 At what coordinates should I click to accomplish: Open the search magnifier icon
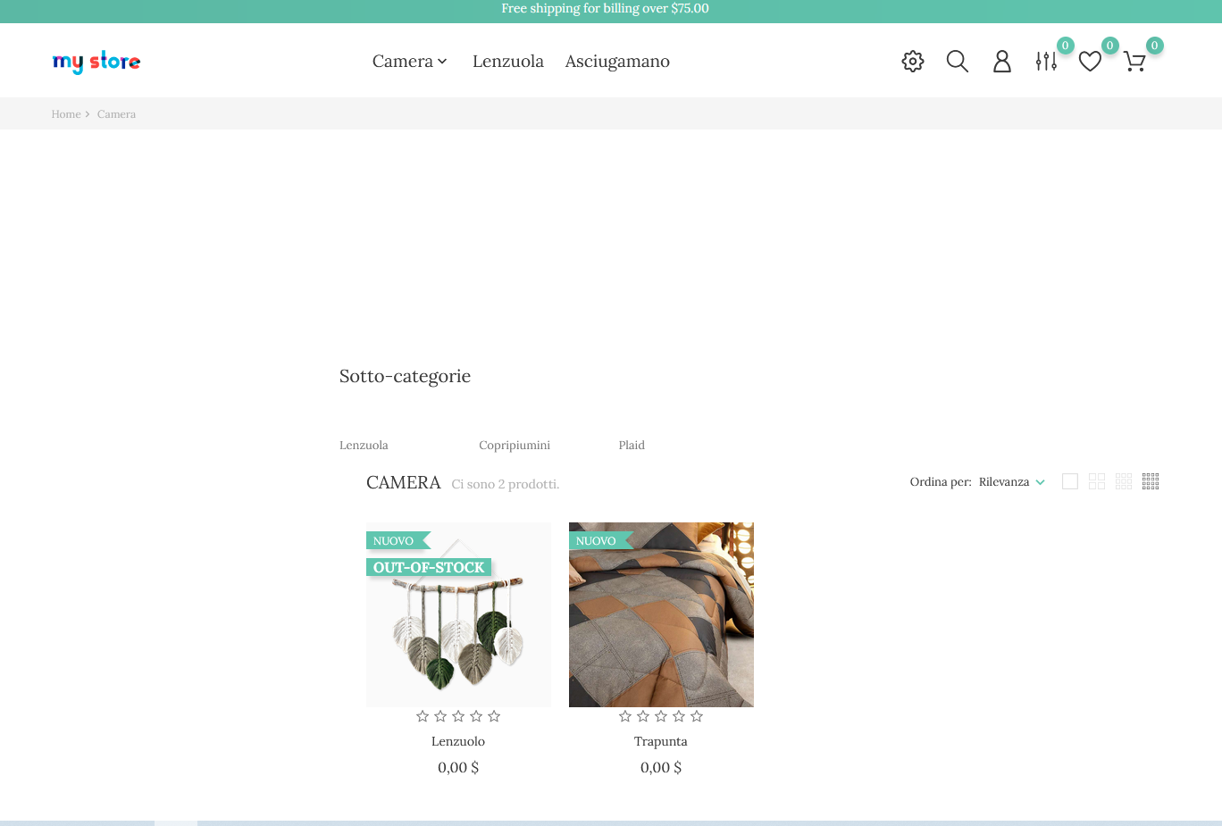pyautogui.click(x=957, y=62)
